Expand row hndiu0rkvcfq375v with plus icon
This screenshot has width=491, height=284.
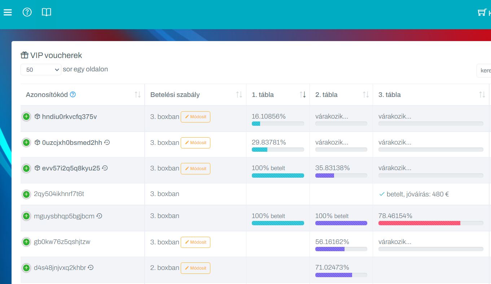tap(26, 117)
